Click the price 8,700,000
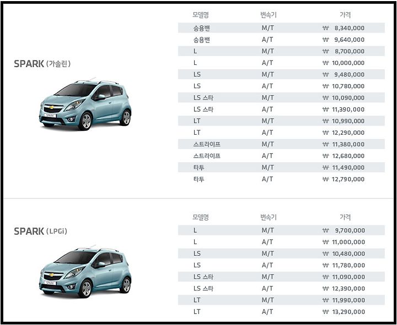The image size is (397, 325). 350,51
